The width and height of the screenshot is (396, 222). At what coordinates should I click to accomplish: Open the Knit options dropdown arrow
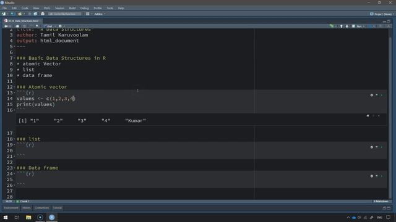pyautogui.click(x=55, y=26)
